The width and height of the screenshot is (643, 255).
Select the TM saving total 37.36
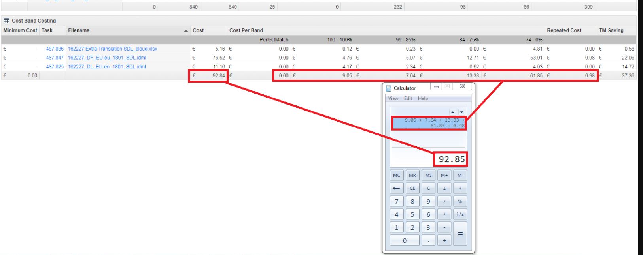[x=628, y=75]
